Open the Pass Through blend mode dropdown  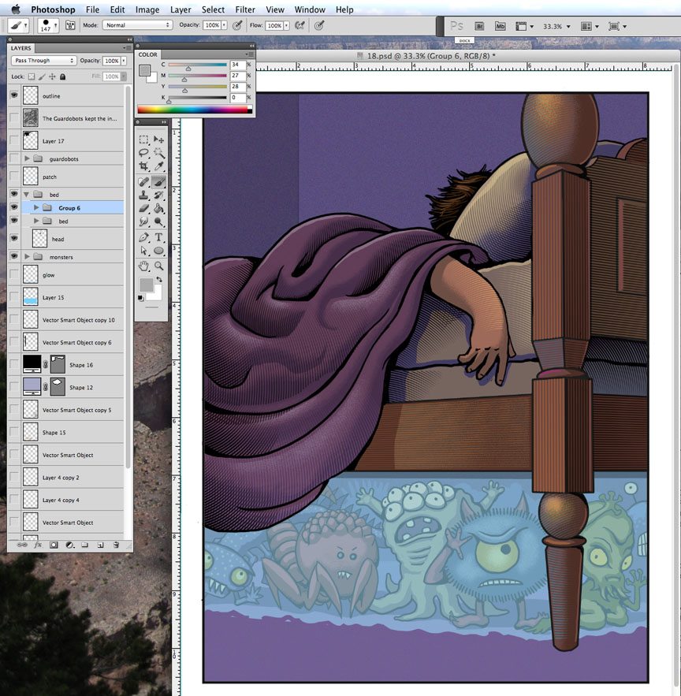43,61
